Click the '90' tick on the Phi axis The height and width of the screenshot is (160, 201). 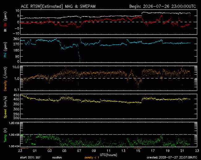point(17,56)
